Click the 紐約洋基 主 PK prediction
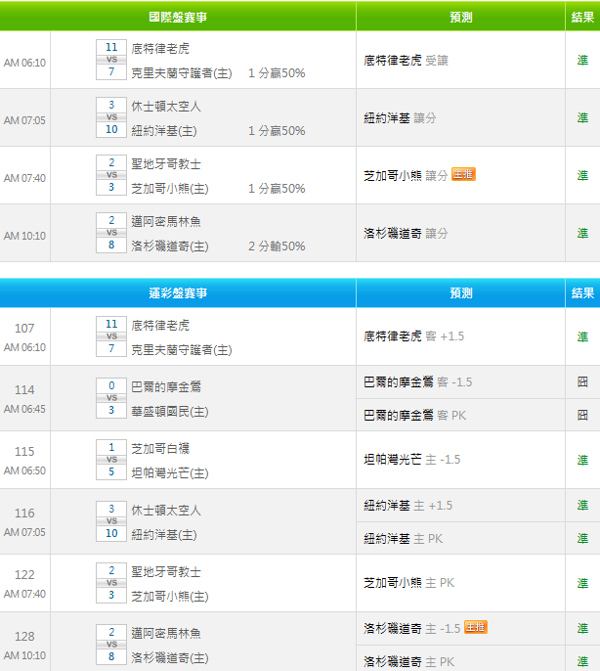Screen dimensions: 600x671 (404, 538)
